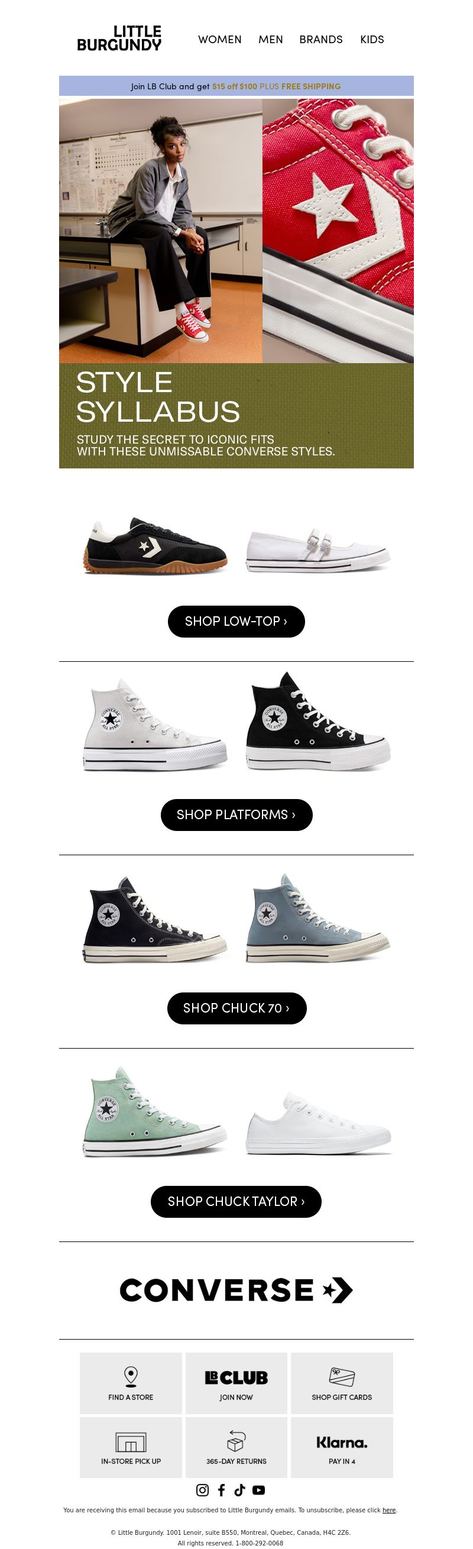
Task: Click the Shop Gift Cards icon
Action: pyautogui.click(x=342, y=1376)
